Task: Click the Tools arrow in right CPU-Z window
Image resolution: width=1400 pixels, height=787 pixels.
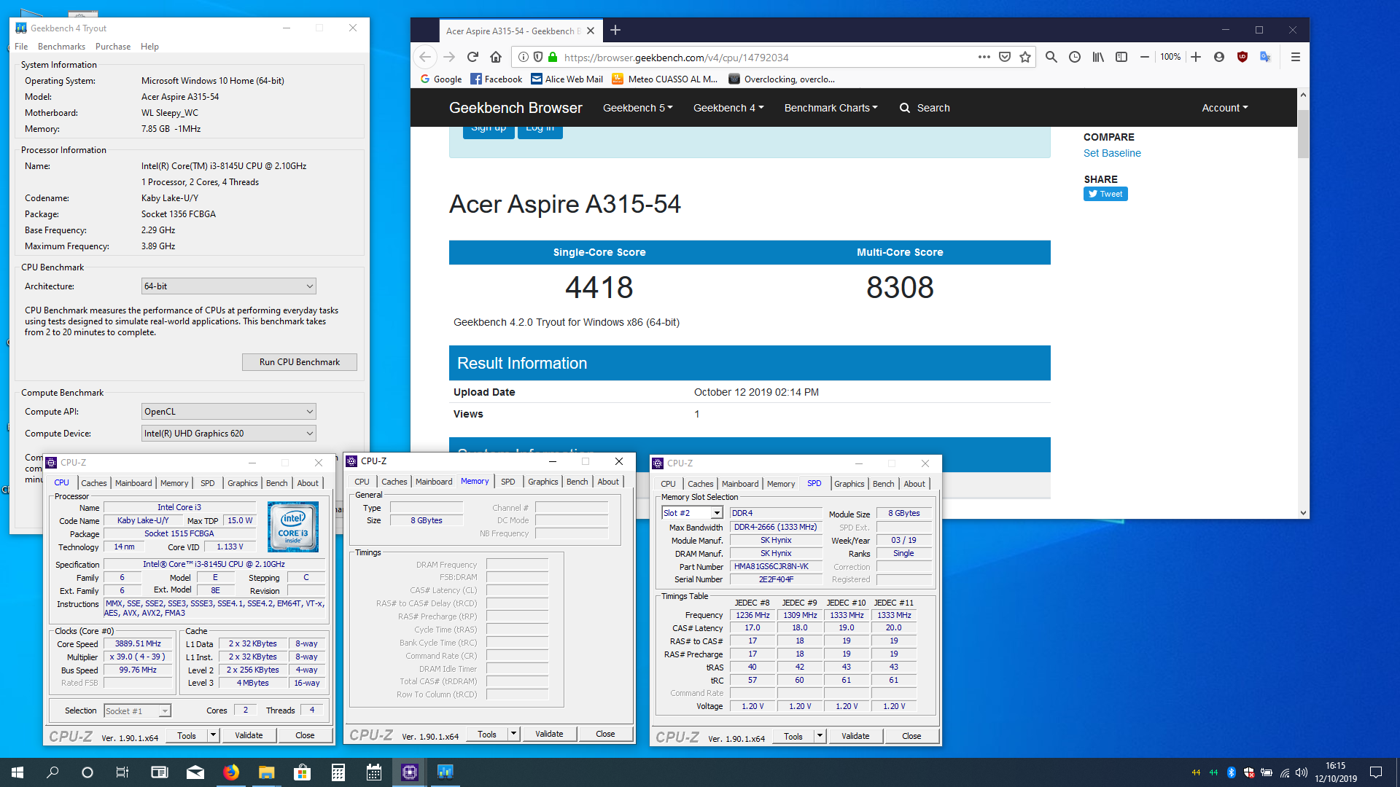Action: click(820, 736)
